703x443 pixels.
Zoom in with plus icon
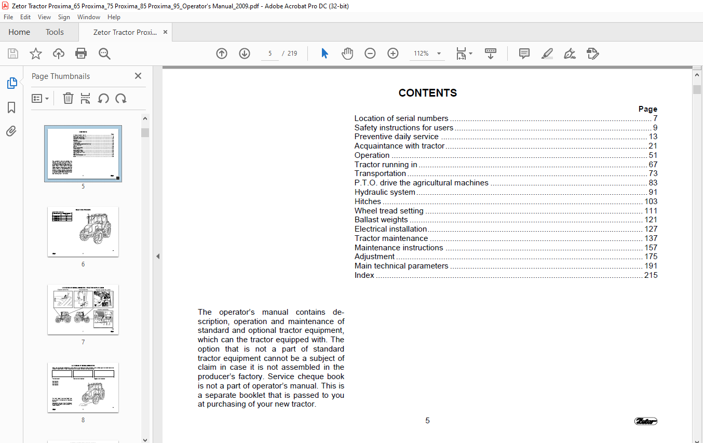393,53
